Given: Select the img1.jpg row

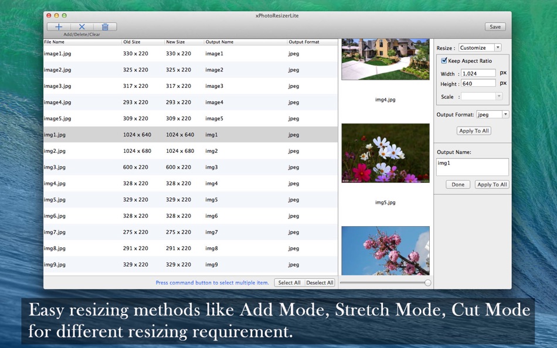Looking at the screenshot, I should (191, 135).
